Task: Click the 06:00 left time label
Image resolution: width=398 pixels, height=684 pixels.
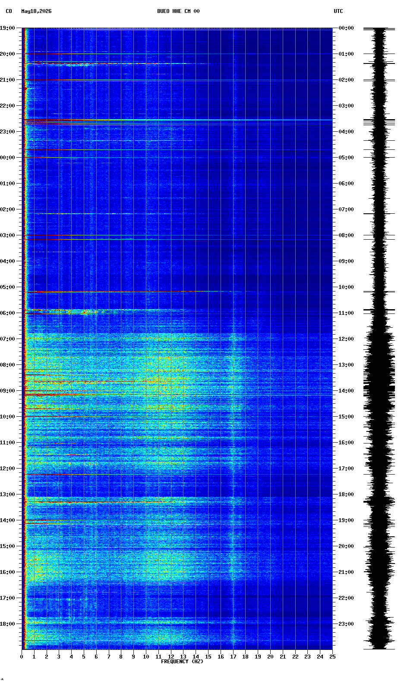Action: tap(7, 313)
